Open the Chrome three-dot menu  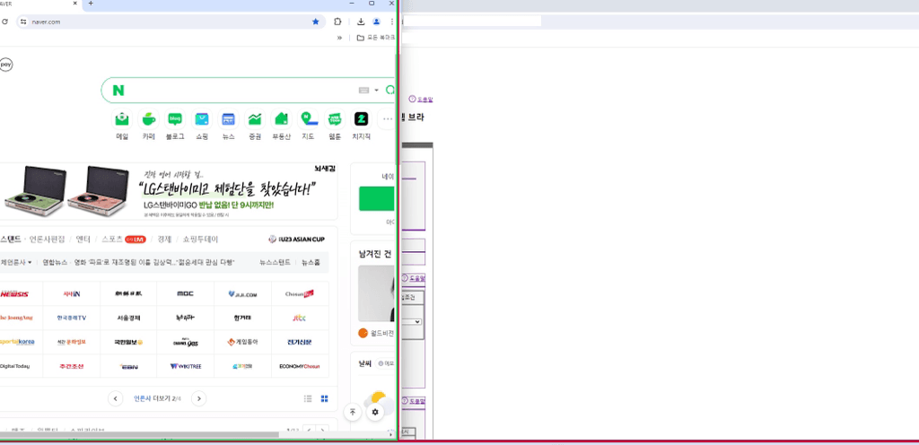point(391,22)
